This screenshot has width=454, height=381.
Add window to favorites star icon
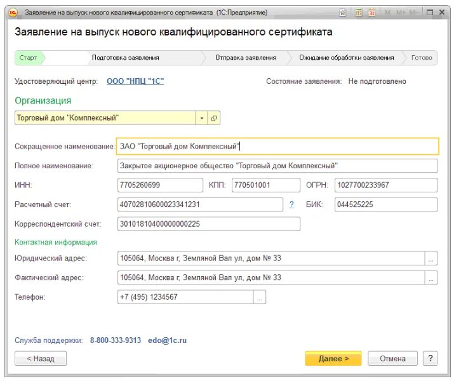coord(343,13)
